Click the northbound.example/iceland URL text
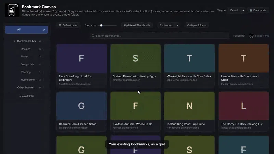Viewport: 274px width, 154px height. tap(183, 128)
